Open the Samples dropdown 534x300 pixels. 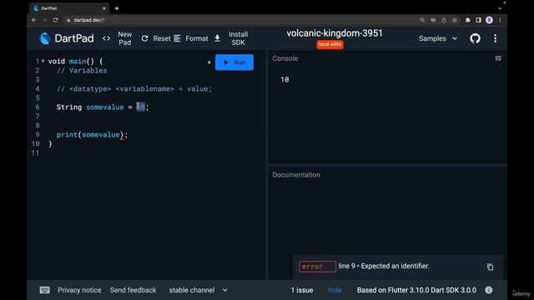(x=437, y=38)
